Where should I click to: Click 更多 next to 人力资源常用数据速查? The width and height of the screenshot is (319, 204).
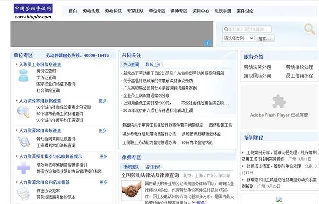[103, 101]
